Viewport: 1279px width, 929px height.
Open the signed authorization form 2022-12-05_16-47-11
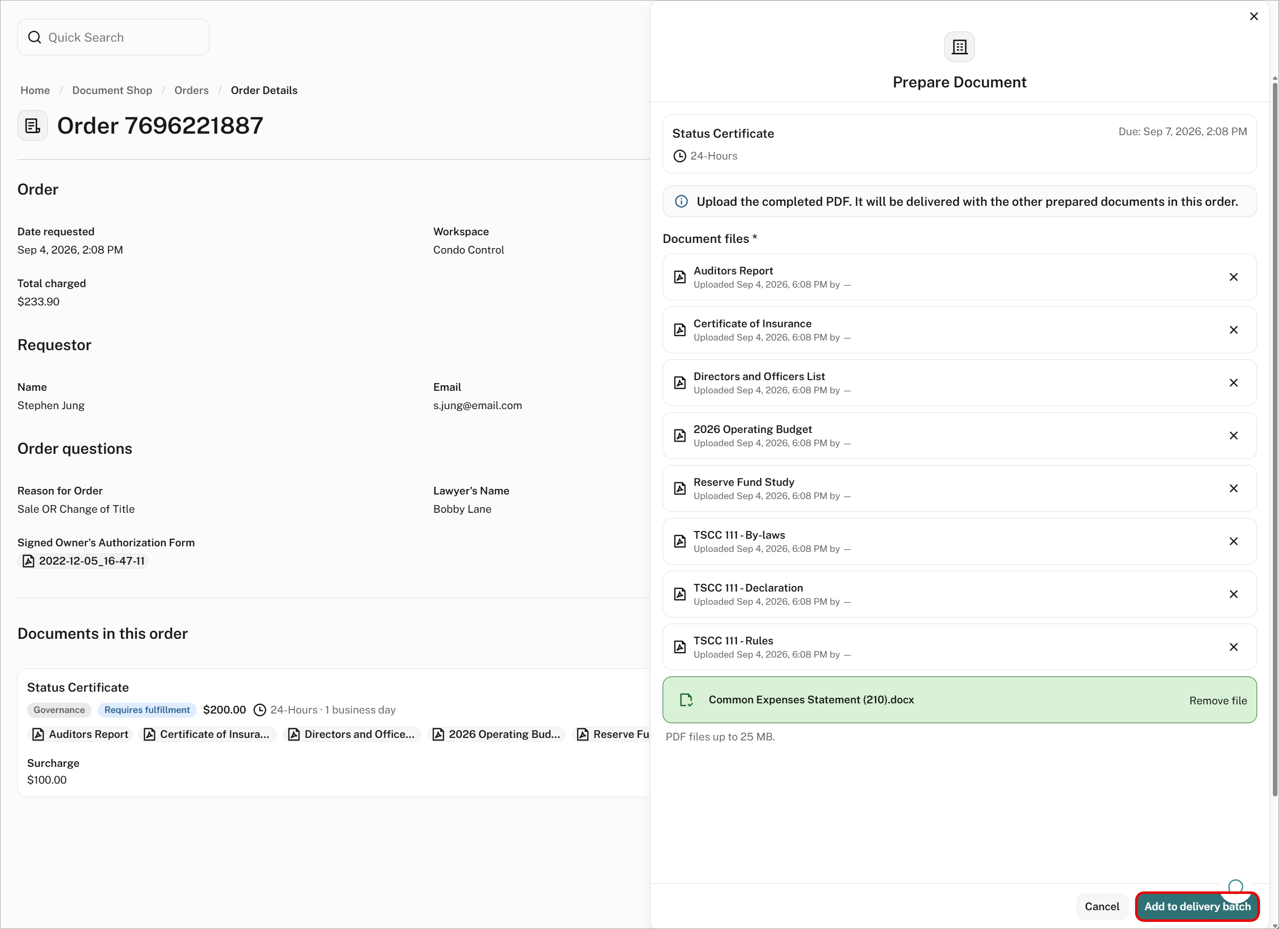tap(83, 561)
